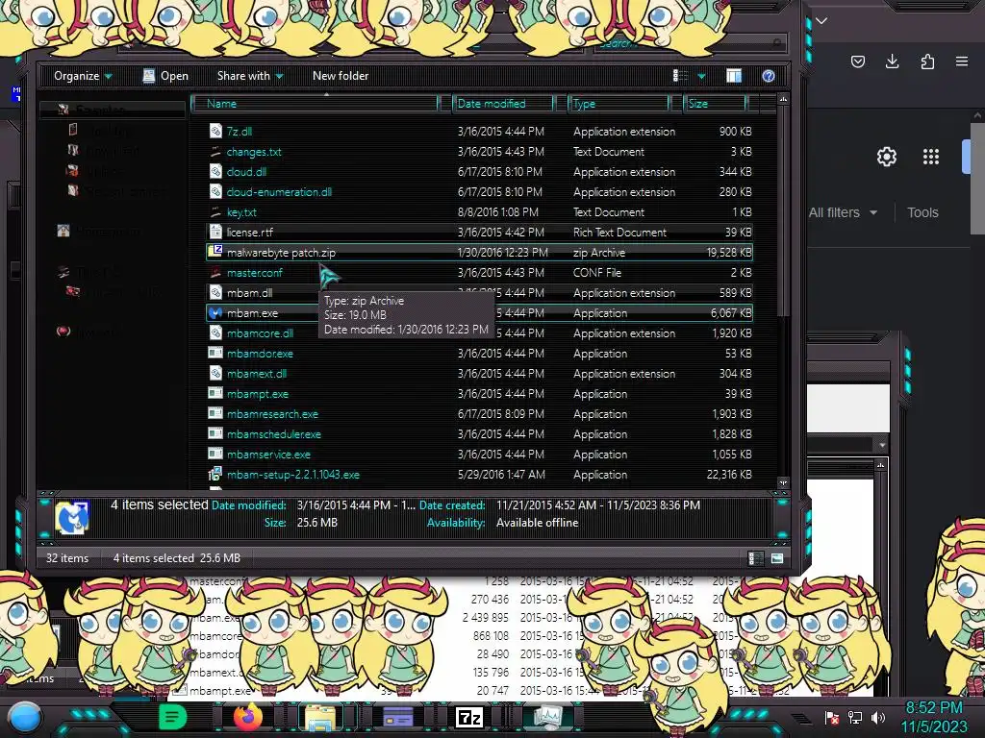The height and width of the screenshot is (738, 985).
Task: Click the list all tabs chevron in Firefox
Action: click(x=821, y=21)
